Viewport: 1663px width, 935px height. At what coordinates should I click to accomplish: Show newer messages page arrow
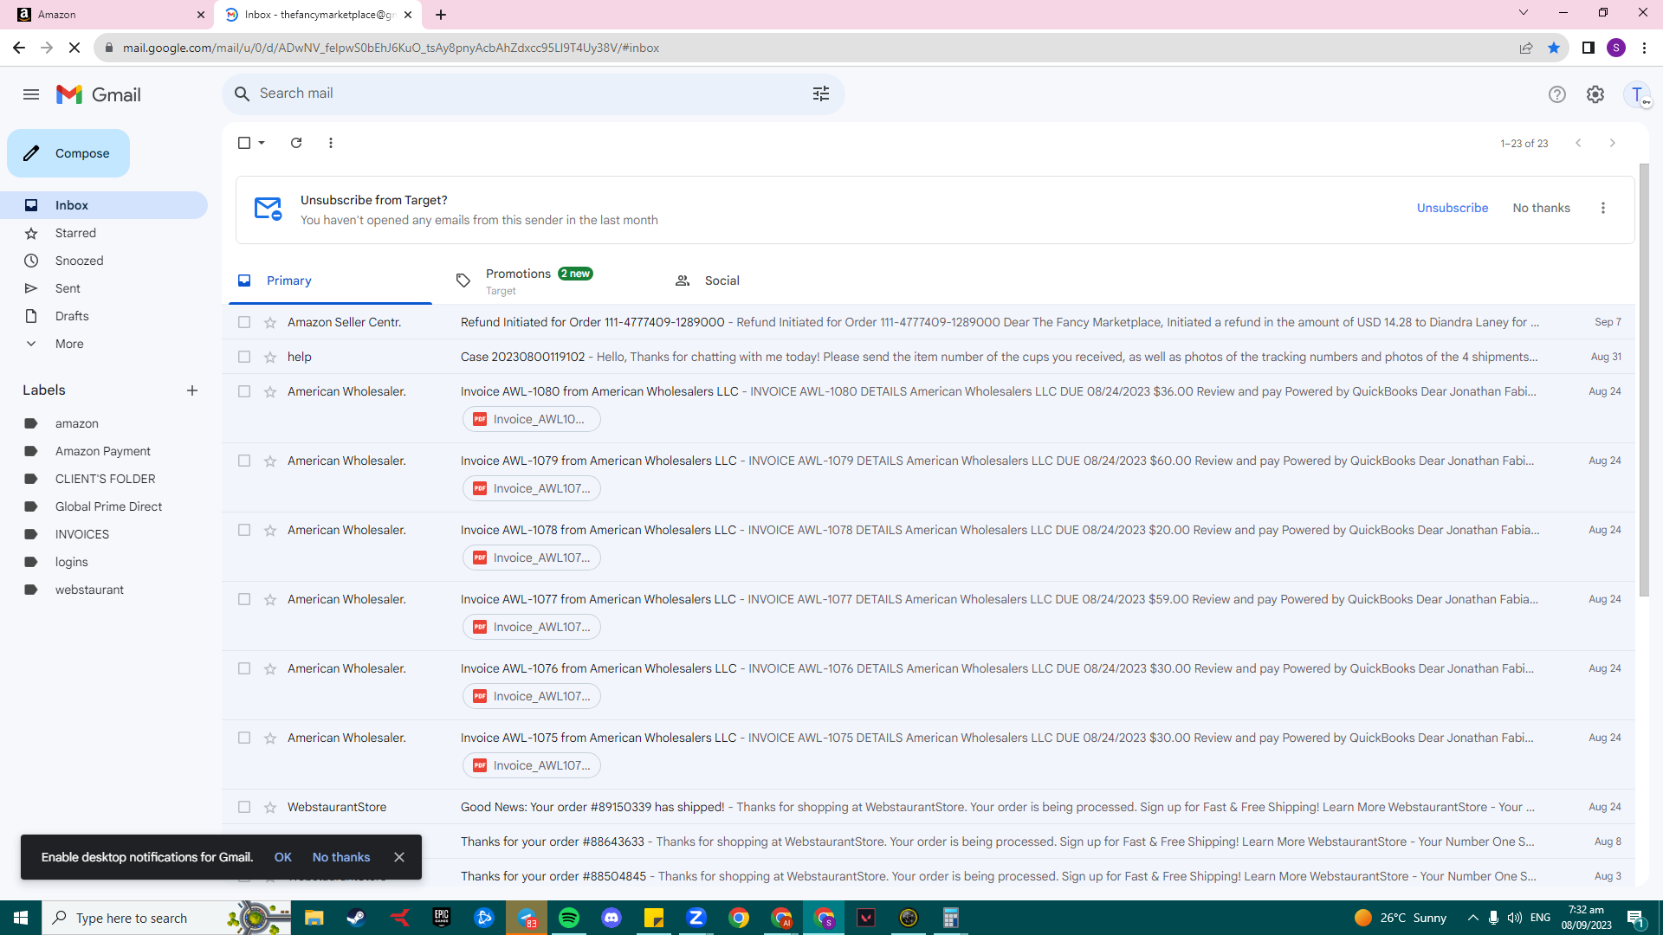(1578, 143)
